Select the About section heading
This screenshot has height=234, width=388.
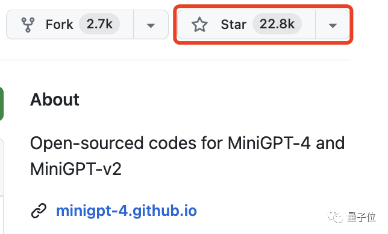tap(54, 100)
